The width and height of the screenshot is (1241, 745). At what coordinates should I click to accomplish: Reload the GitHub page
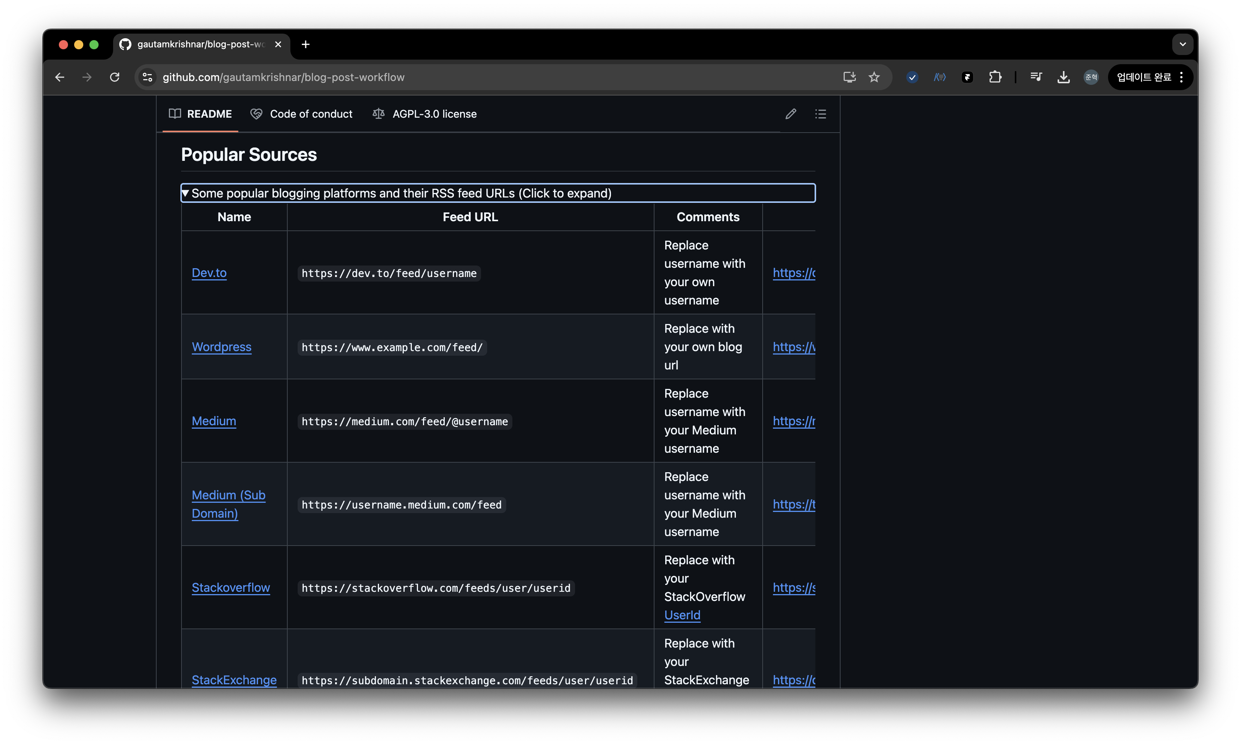click(x=115, y=77)
